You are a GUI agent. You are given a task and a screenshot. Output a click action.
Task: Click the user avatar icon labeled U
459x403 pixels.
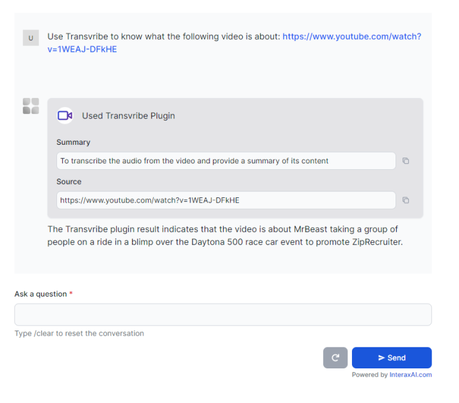(31, 38)
